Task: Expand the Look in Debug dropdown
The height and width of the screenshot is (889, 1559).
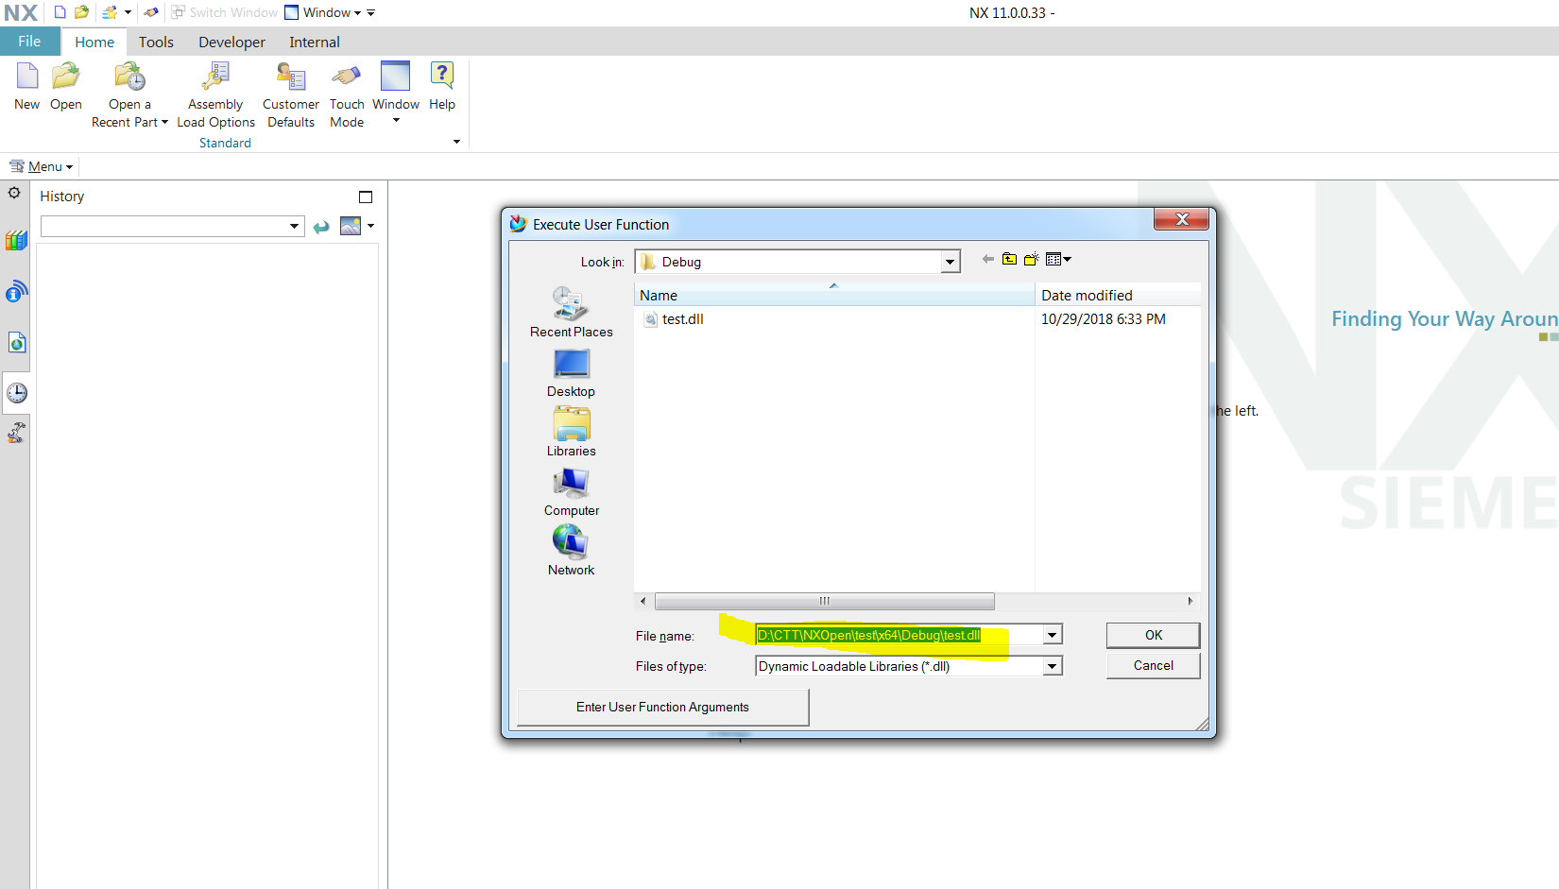Action: pos(950,263)
